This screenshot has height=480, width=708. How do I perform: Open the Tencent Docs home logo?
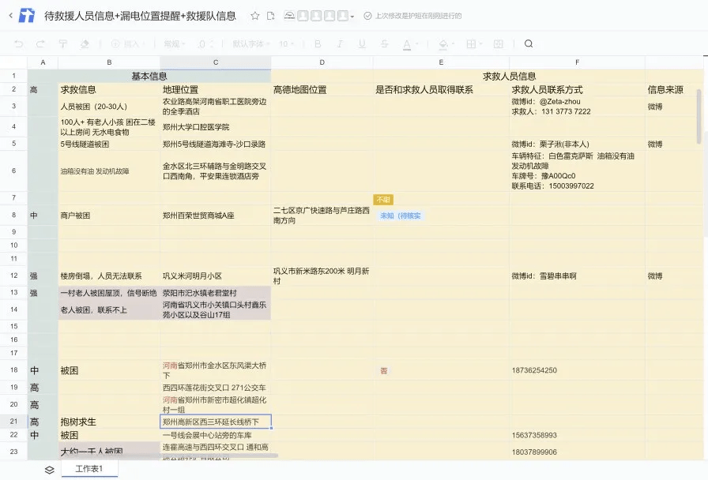[x=27, y=16]
